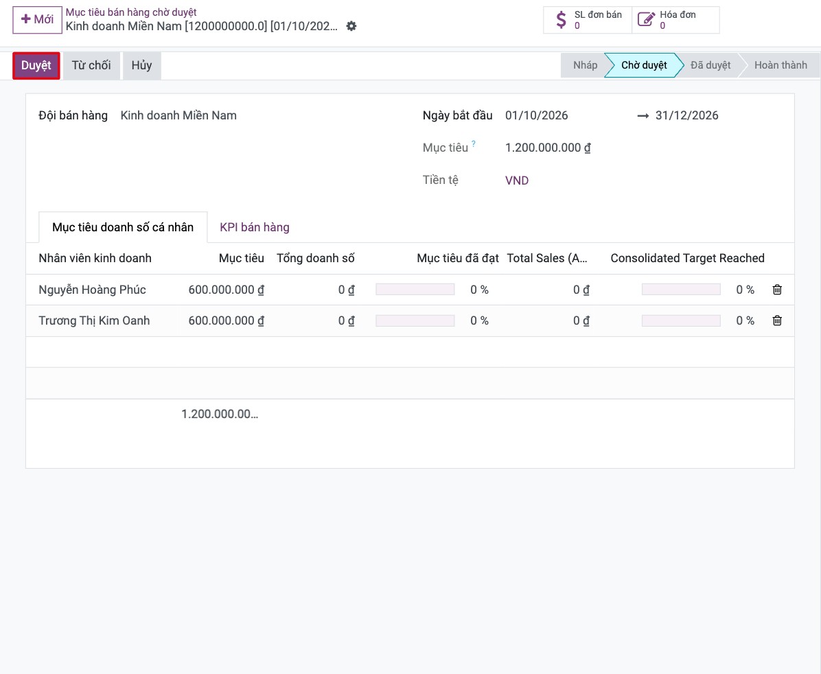Show the Mục tiêu help tooltip question mark
The height and width of the screenshot is (674, 821).
pyautogui.click(x=474, y=143)
